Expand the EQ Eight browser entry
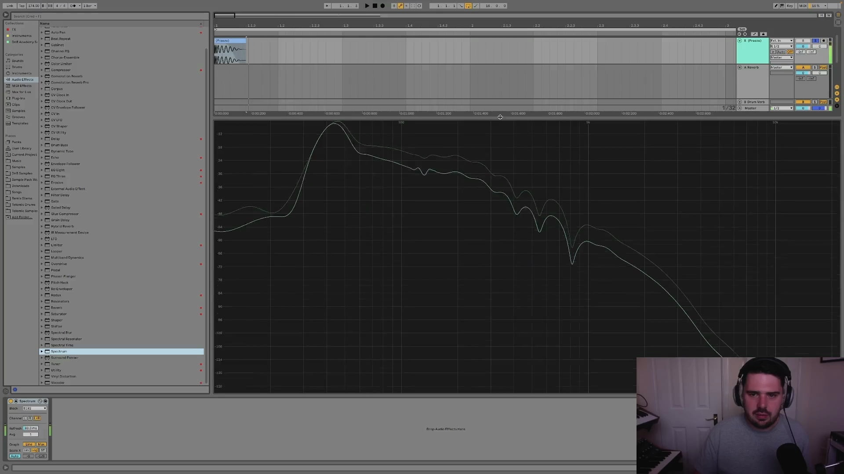 [x=42, y=170]
